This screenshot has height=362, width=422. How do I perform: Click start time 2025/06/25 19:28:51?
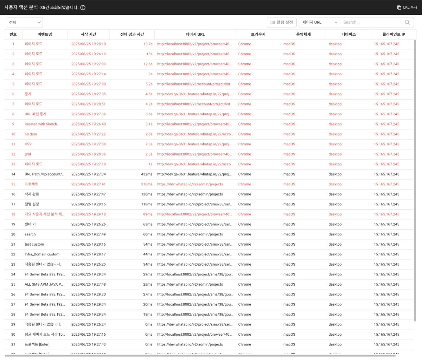(x=88, y=104)
